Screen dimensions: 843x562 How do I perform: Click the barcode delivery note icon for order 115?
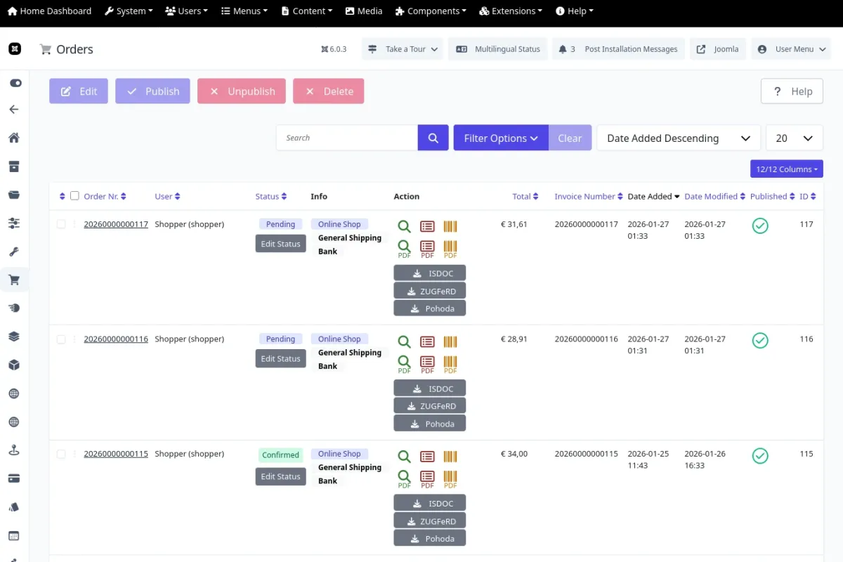pyautogui.click(x=450, y=456)
